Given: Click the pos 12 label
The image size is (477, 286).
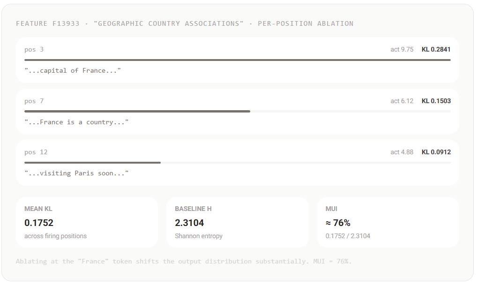Looking at the screenshot, I should [36, 152].
